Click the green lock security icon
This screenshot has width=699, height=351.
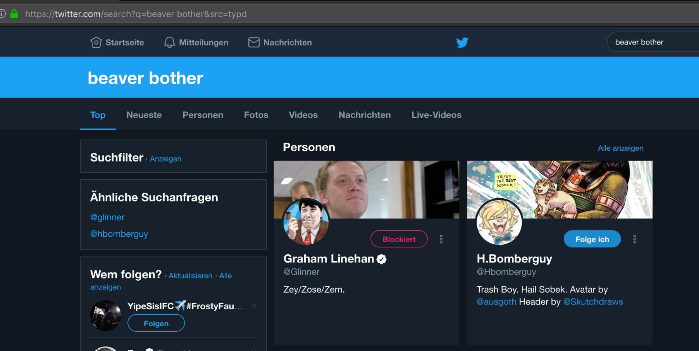14,14
